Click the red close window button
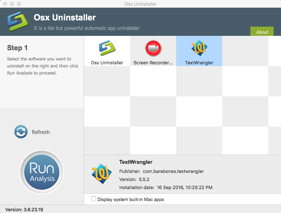Screen dimensions: 281x213 coord(5,4)
